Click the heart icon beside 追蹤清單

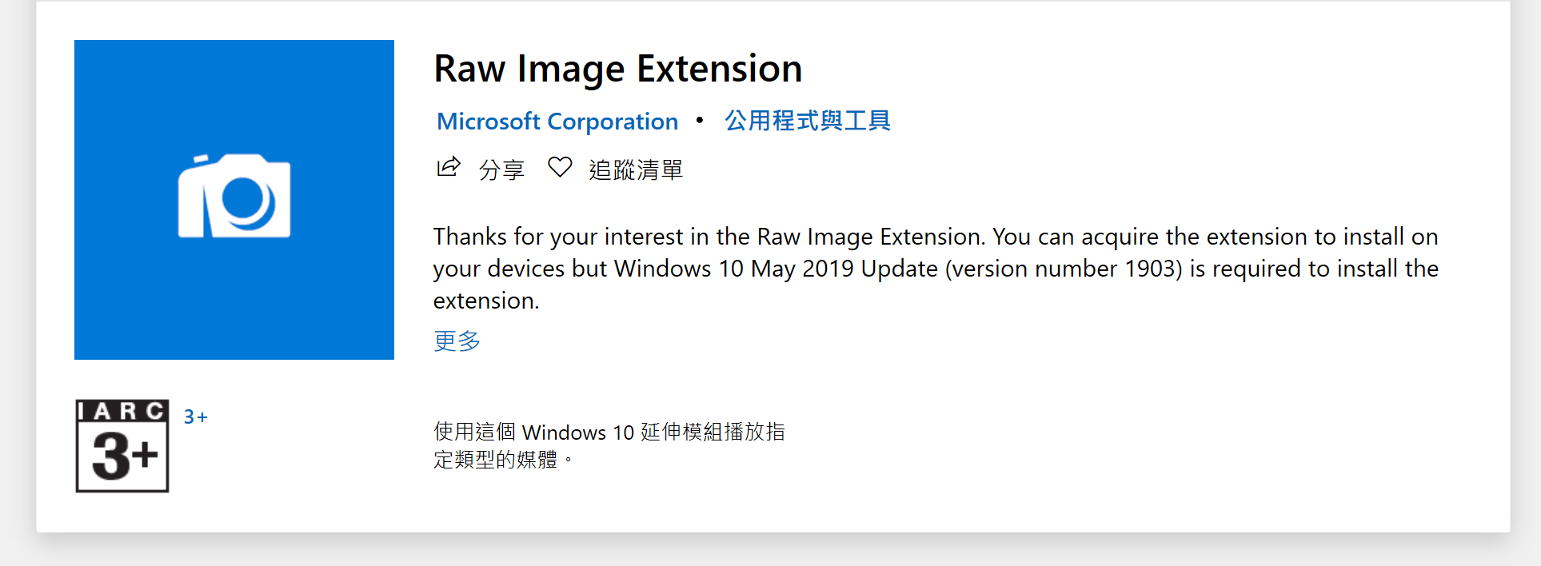(560, 168)
